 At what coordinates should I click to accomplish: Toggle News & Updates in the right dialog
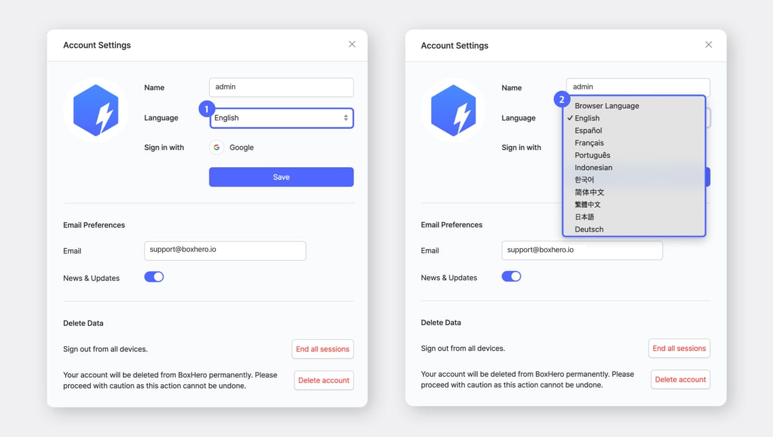(x=511, y=277)
